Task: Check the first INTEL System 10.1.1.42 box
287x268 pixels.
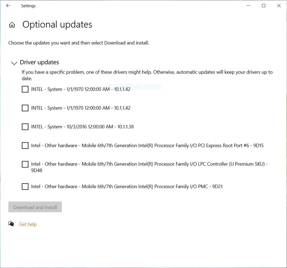Action: pyautogui.click(x=25, y=89)
